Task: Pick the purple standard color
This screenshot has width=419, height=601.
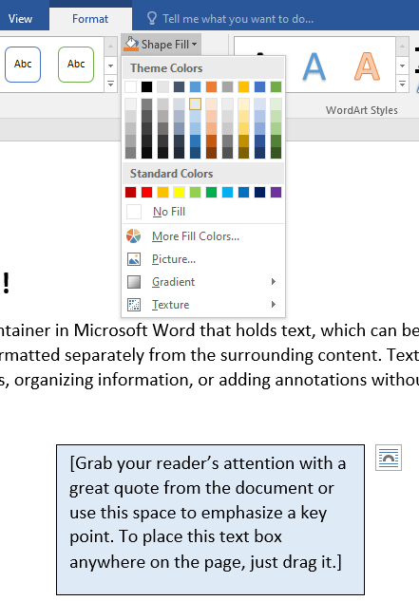Action: pyautogui.click(x=276, y=192)
